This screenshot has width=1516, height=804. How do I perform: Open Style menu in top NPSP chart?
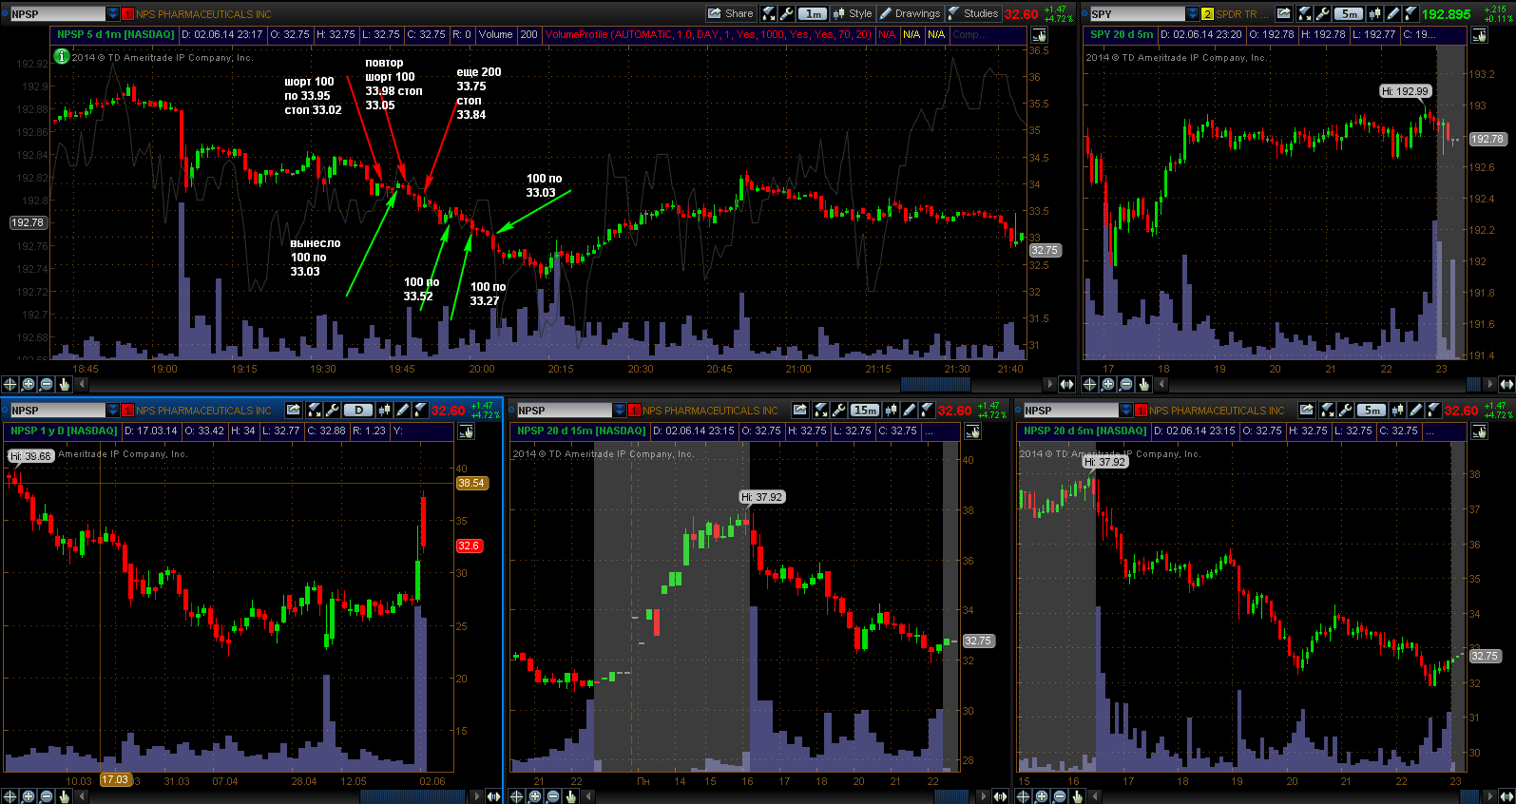pyautogui.click(x=853, y=13)
